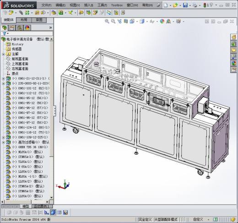
Task: Select the 运动算例1 motion study tab
Action: pyautogui.click(x=42, y=206)
